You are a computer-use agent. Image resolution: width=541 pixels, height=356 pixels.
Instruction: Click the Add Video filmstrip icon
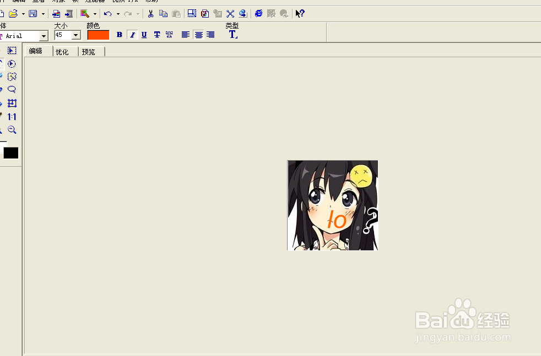(x=69, y=14)
